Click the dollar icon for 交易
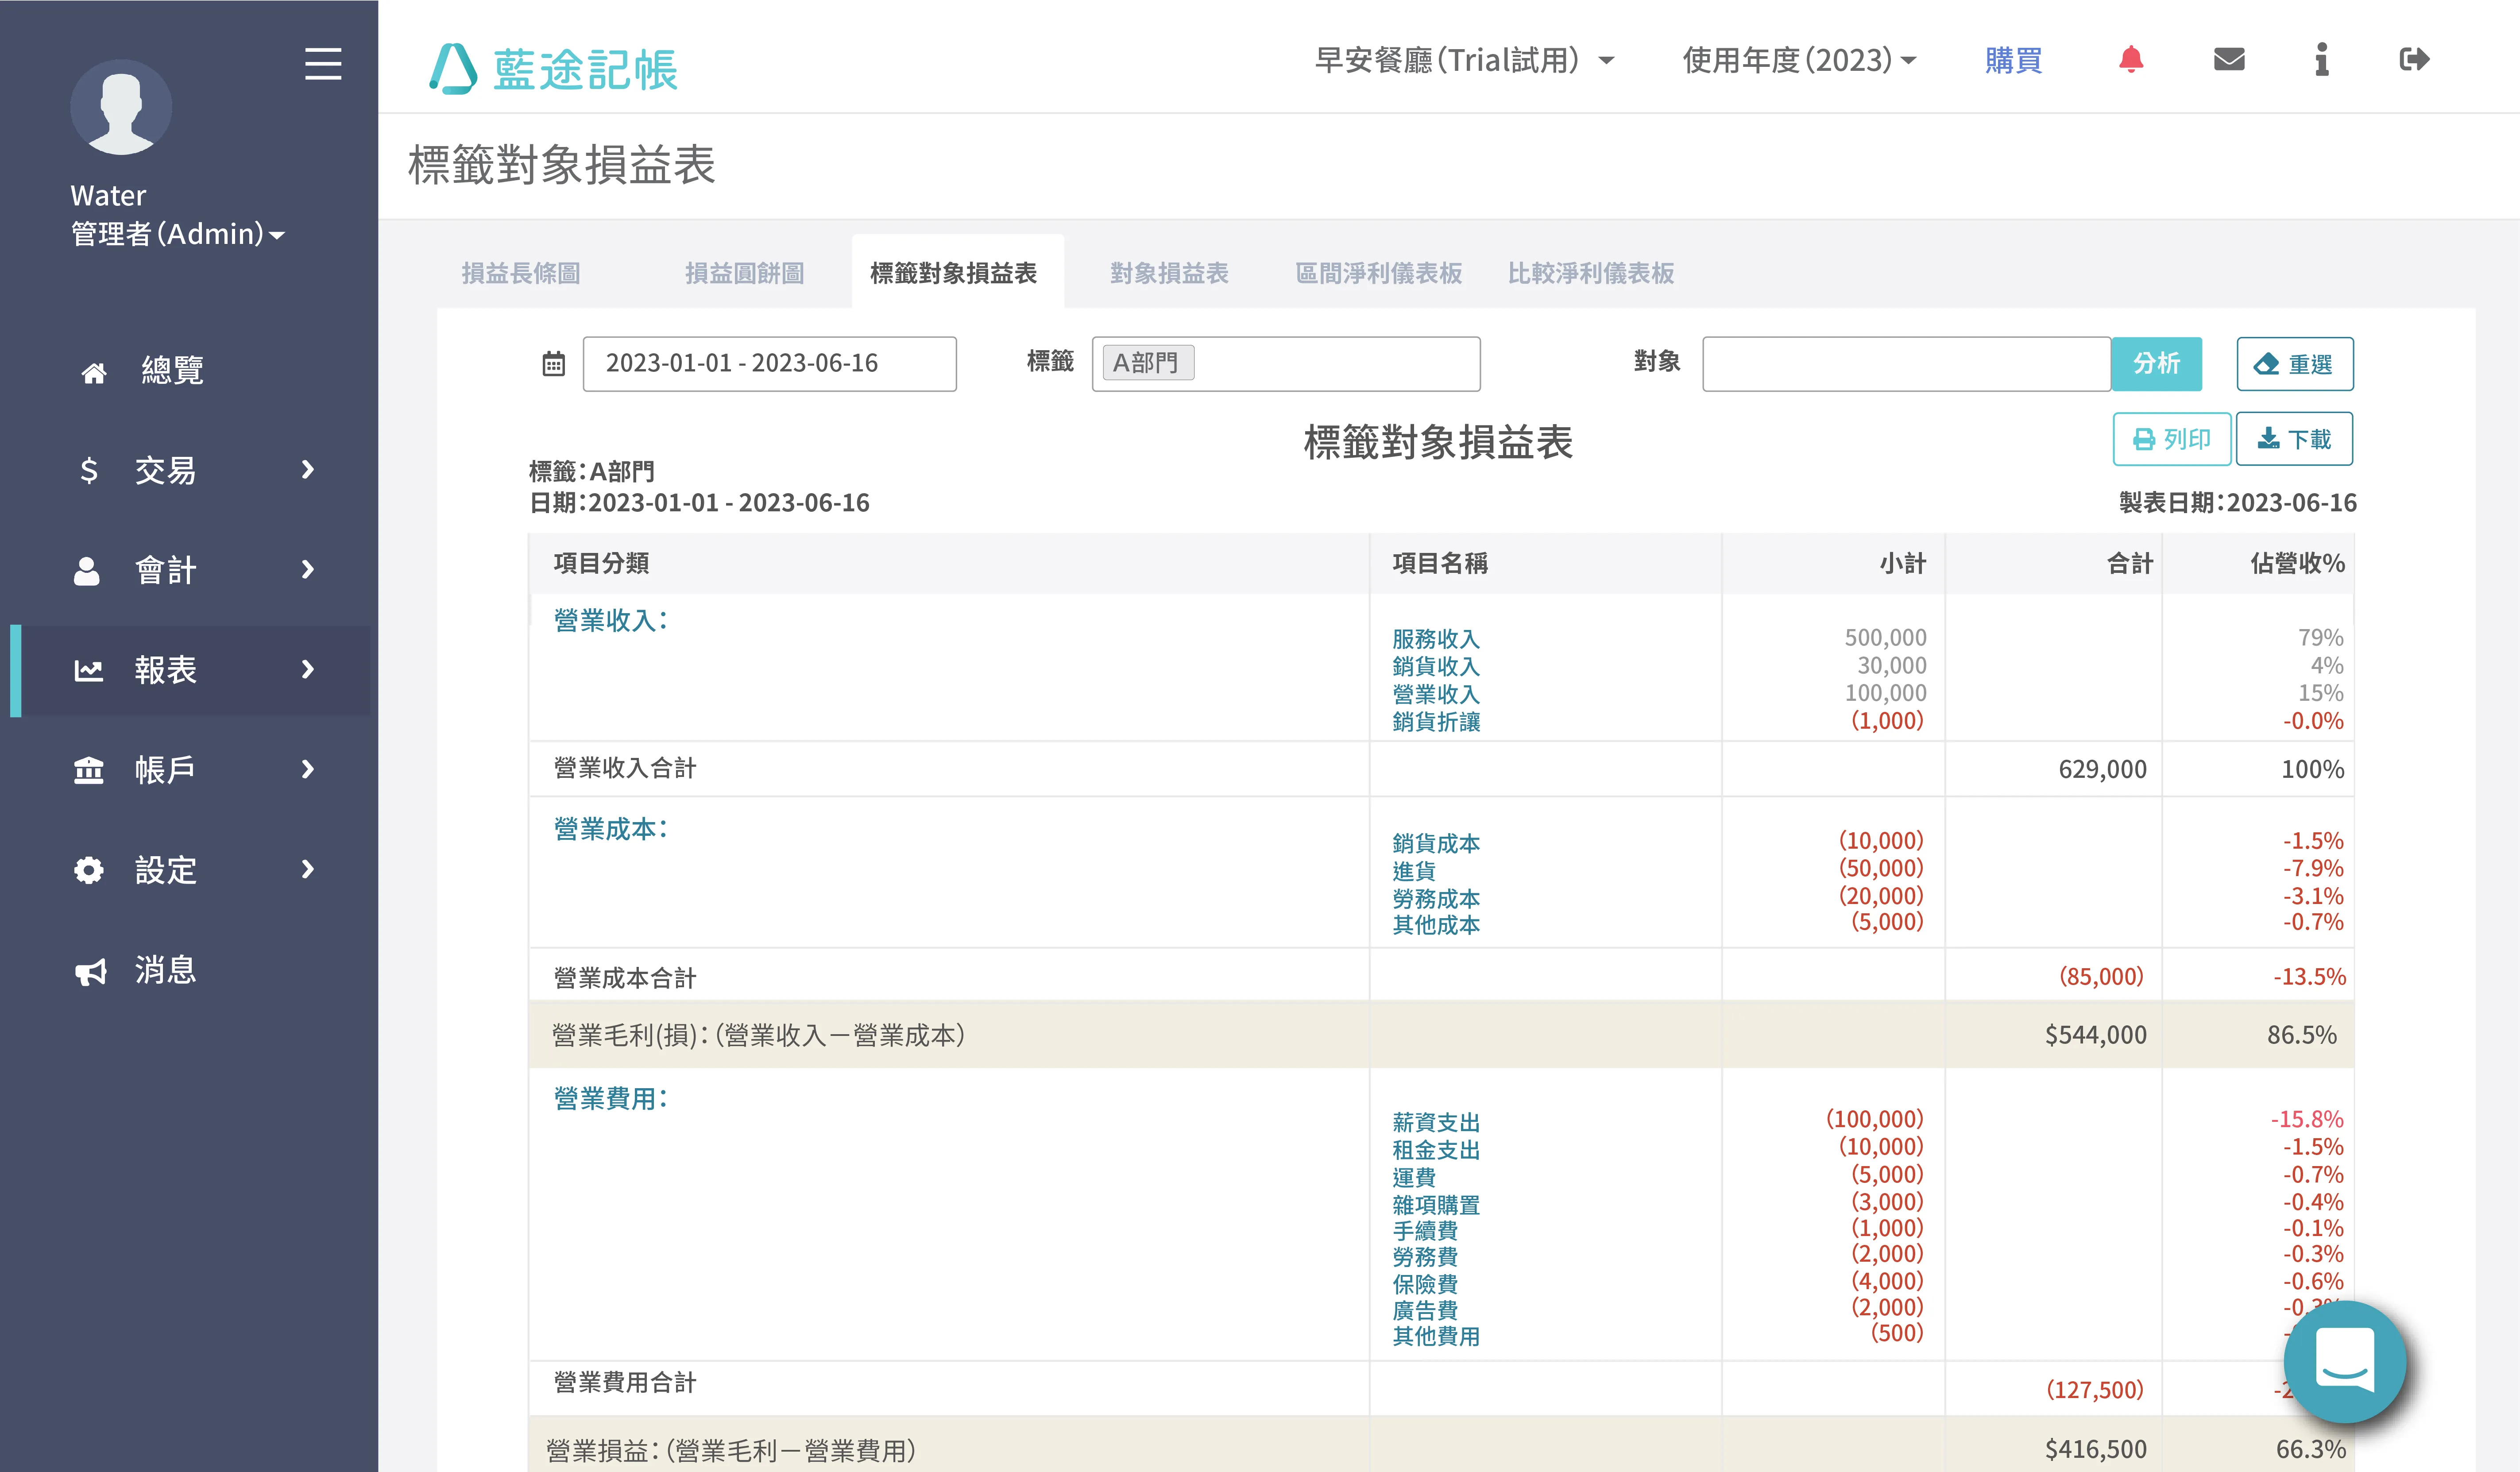 pyautogui.click(x=89, y=470)
